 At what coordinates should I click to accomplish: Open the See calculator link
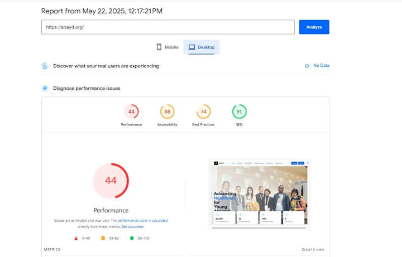[132, 226]
